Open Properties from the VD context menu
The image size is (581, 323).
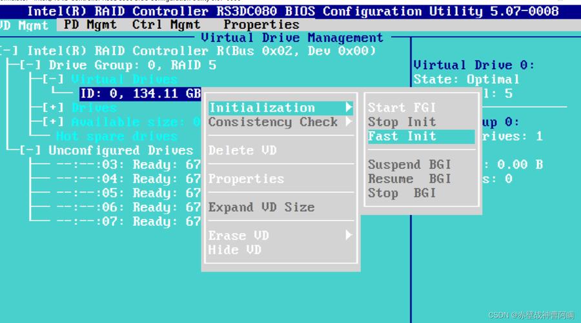(x=246, y=179)
